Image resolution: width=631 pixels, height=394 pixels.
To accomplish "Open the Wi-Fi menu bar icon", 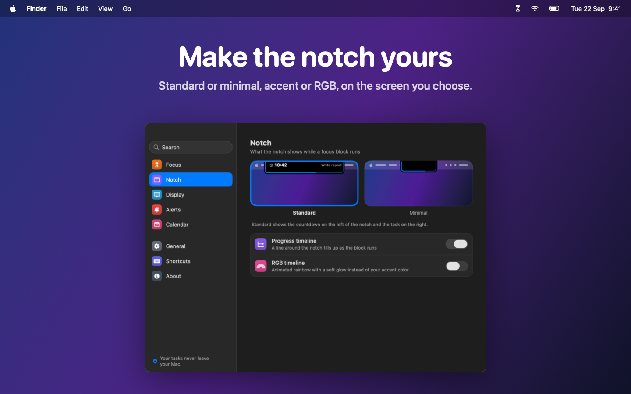I will coord(535,8).
